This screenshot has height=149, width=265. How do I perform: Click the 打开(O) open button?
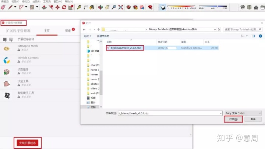point(233,119)
